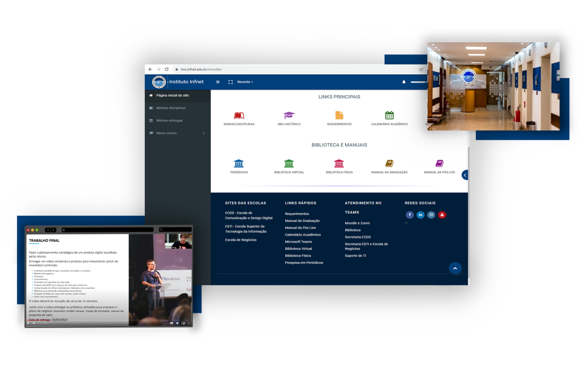Expand the Recente dropdown
The width and height of the screenshot is (579, 368).
[245, 82]
